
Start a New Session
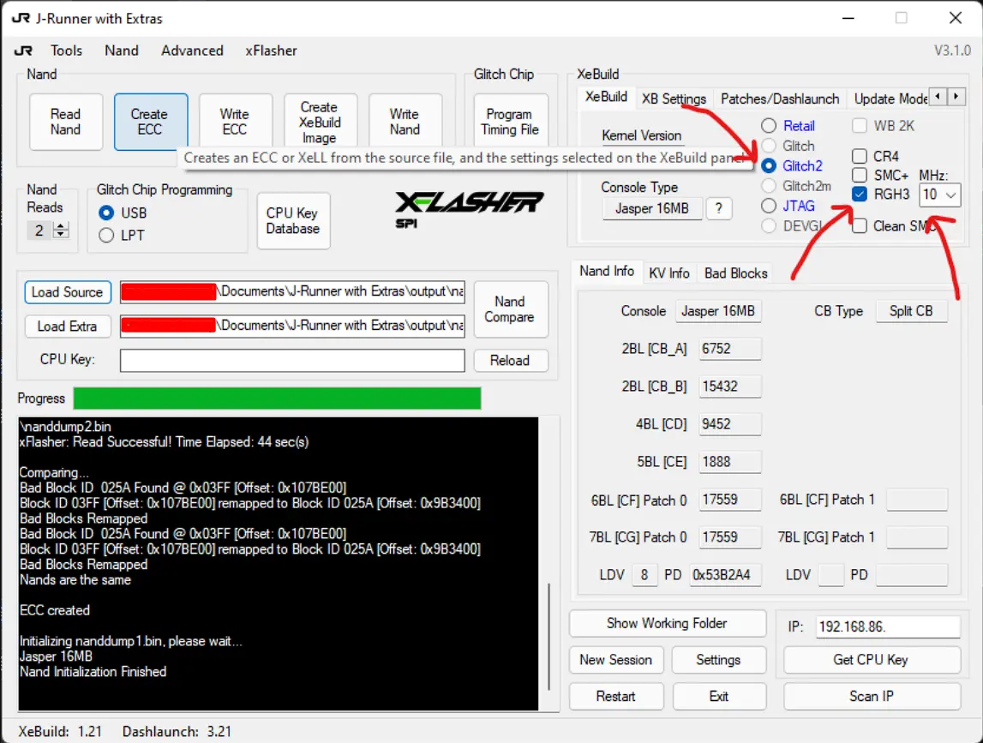coord(616,660)
